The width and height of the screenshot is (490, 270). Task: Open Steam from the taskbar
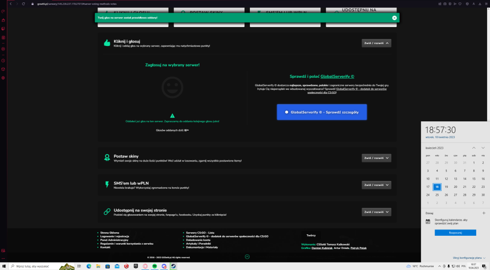coord(173,266)
